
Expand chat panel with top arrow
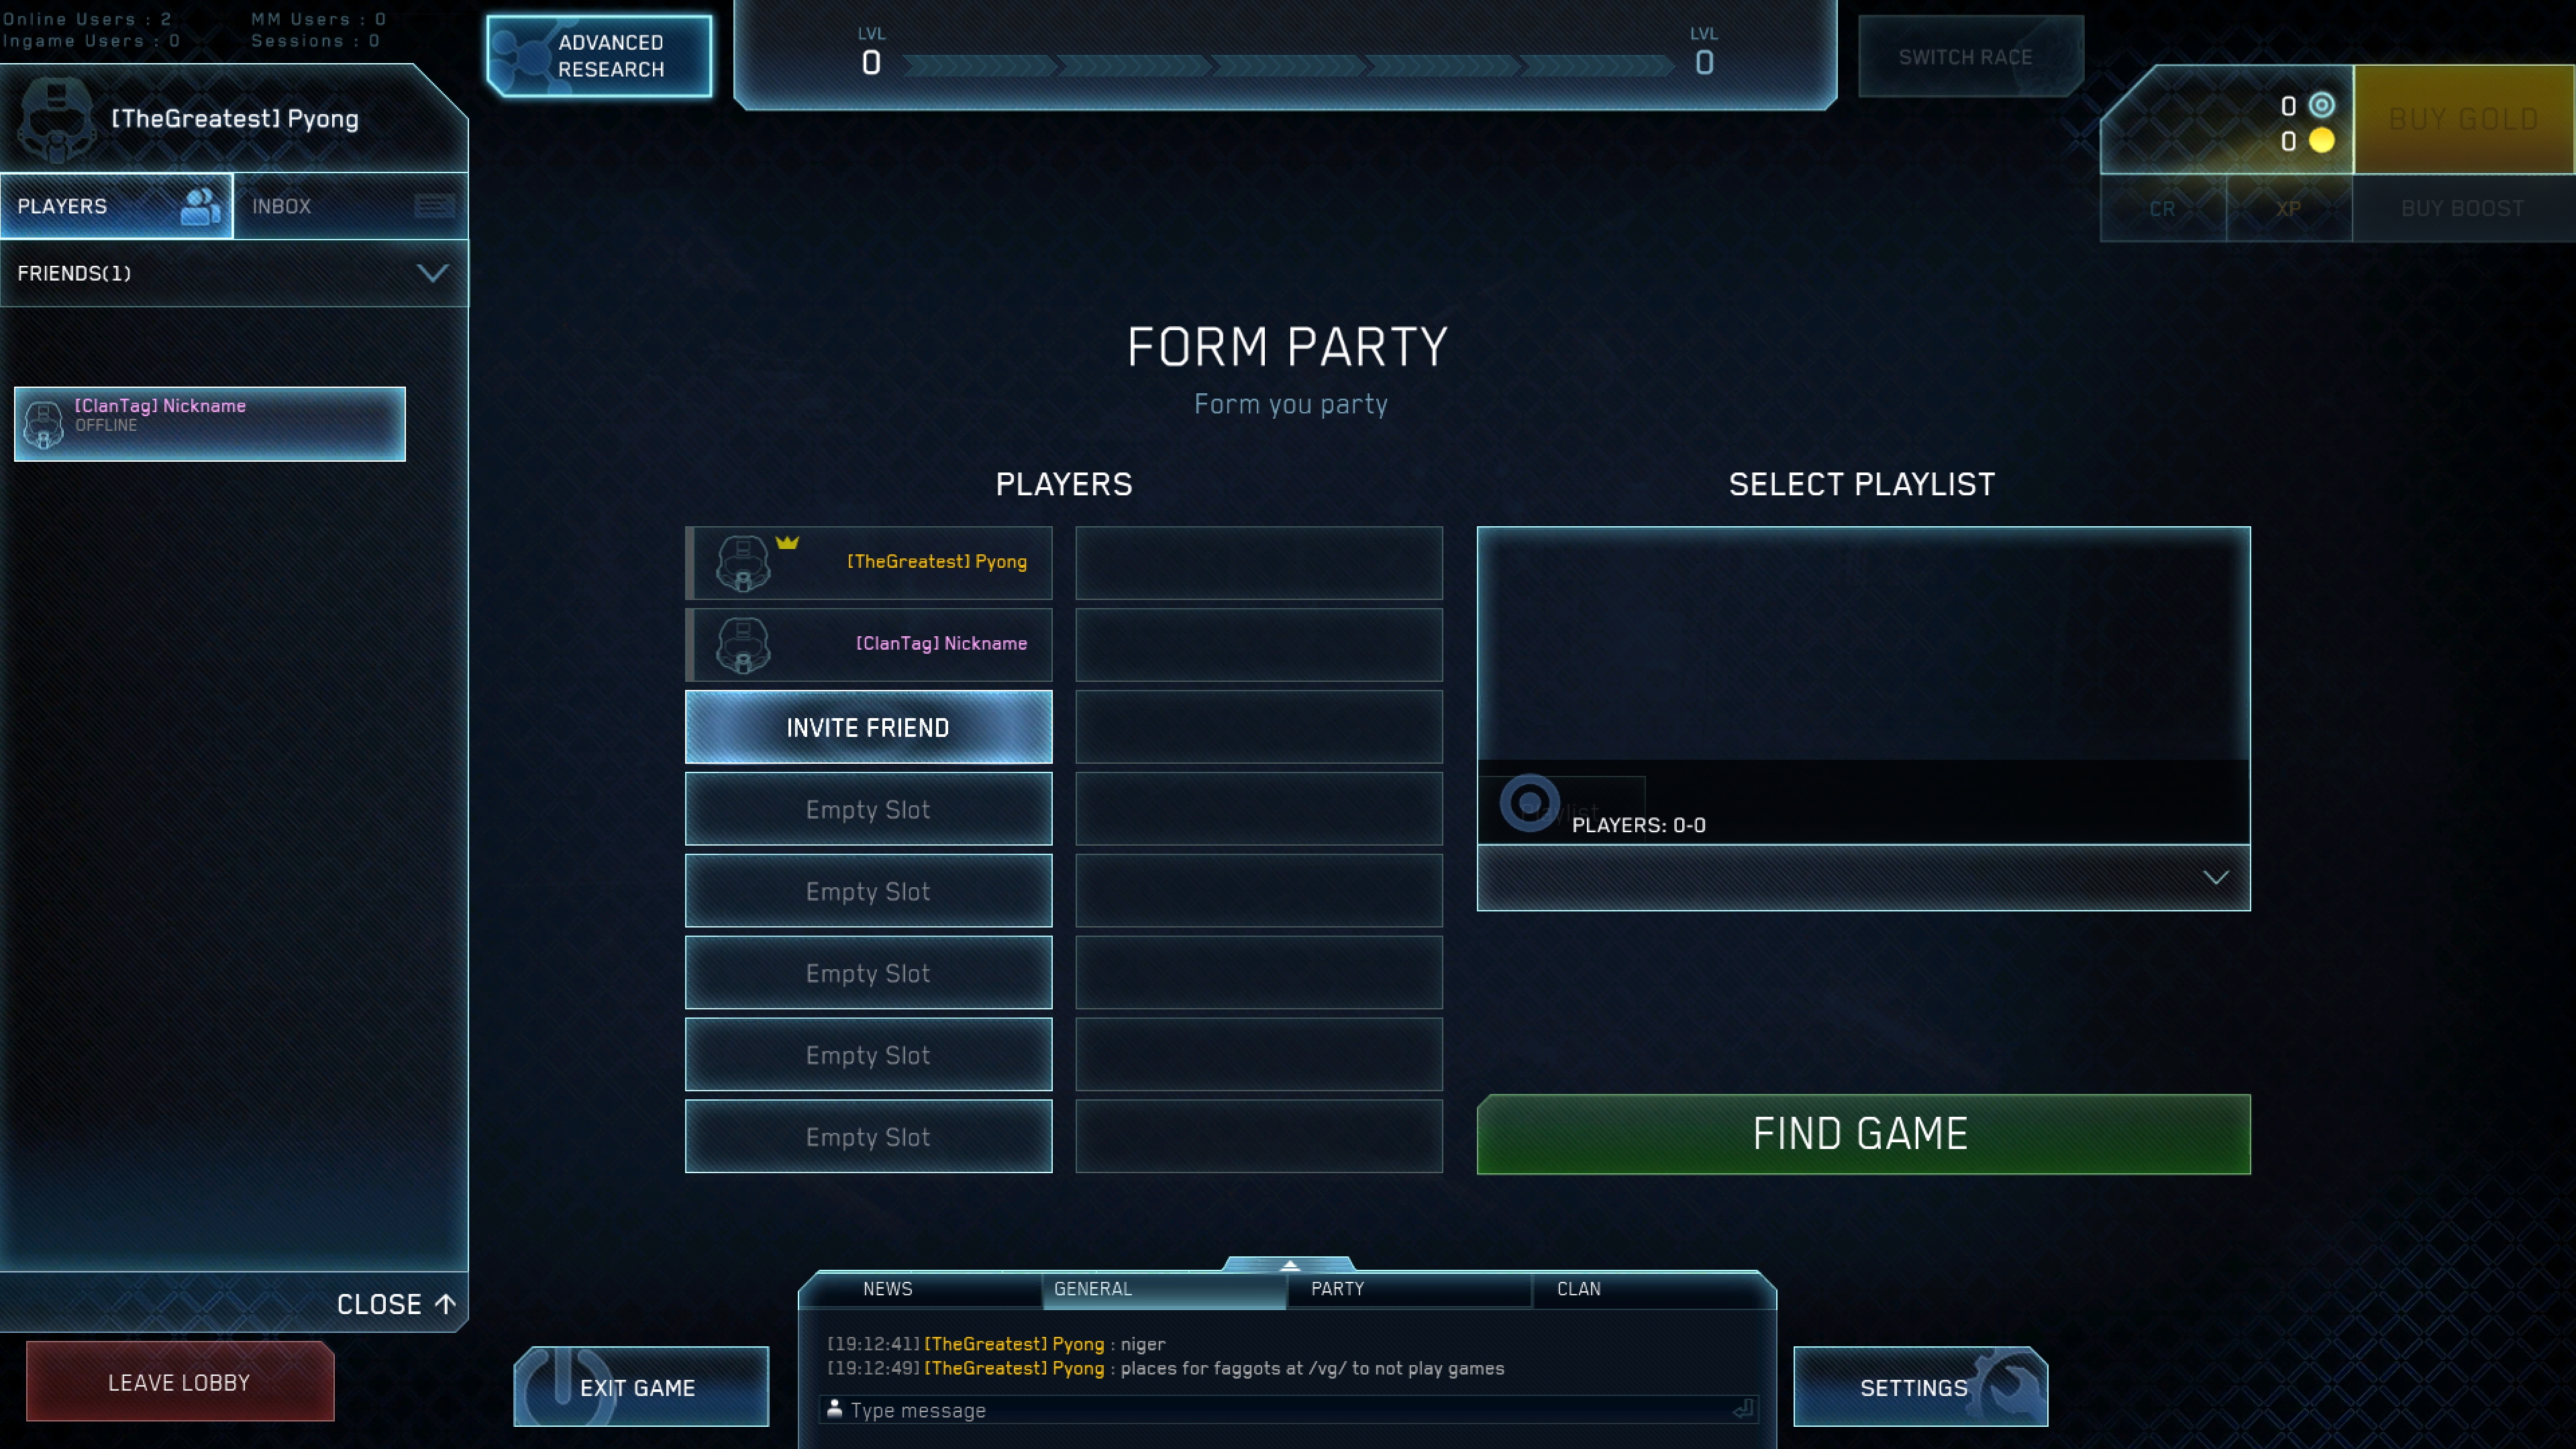point(1289,1265)
